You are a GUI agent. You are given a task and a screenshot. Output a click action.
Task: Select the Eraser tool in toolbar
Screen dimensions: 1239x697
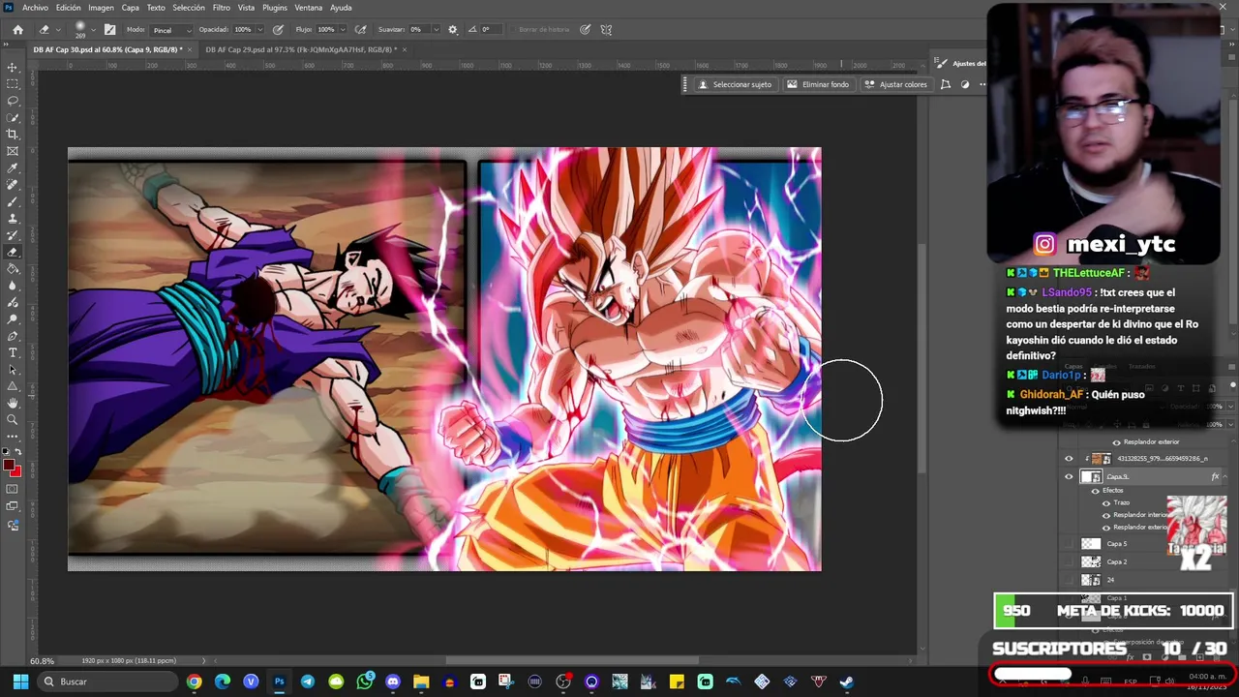[x=13, y=252]
